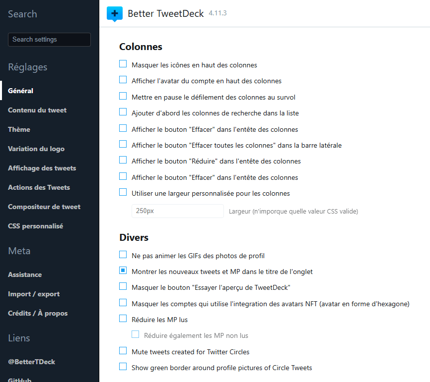Tick 'Ajouter d'abord les colonnes de recherche'
The height and width of the screenshot is (382, 430).
pyautogui.click(x=123, y=112)
